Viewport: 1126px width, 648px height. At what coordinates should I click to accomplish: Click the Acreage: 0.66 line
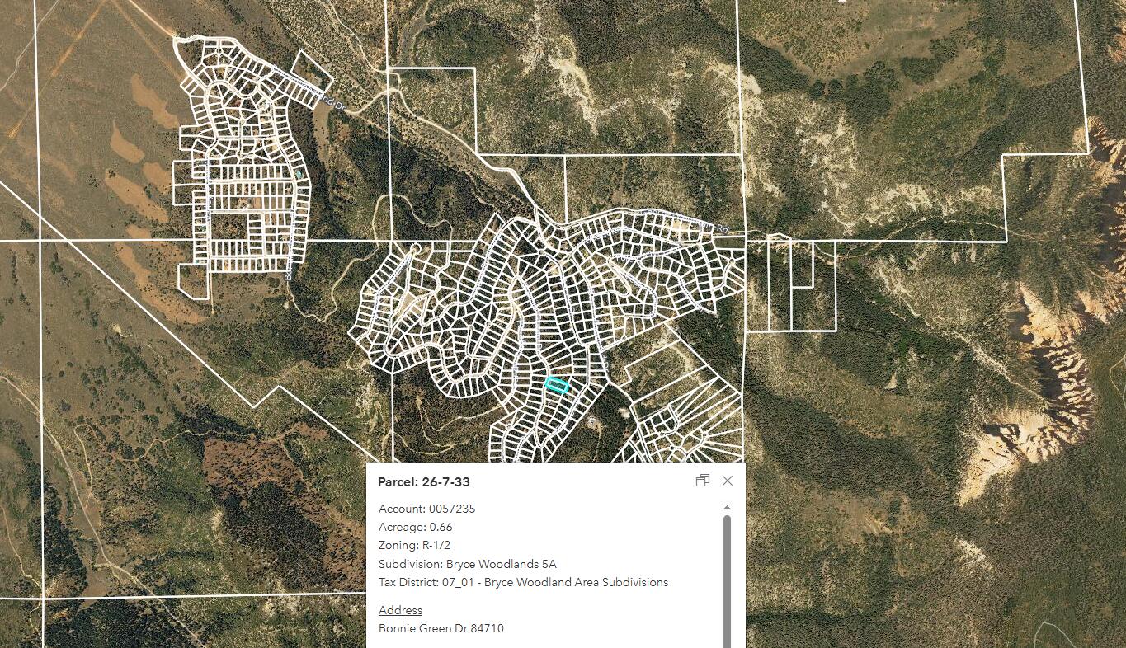point(415,527)
